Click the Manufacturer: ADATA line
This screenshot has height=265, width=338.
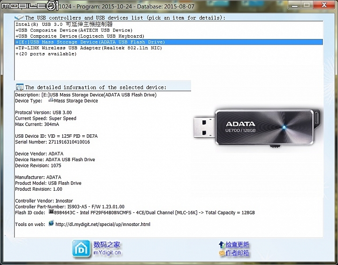(38, 177)
